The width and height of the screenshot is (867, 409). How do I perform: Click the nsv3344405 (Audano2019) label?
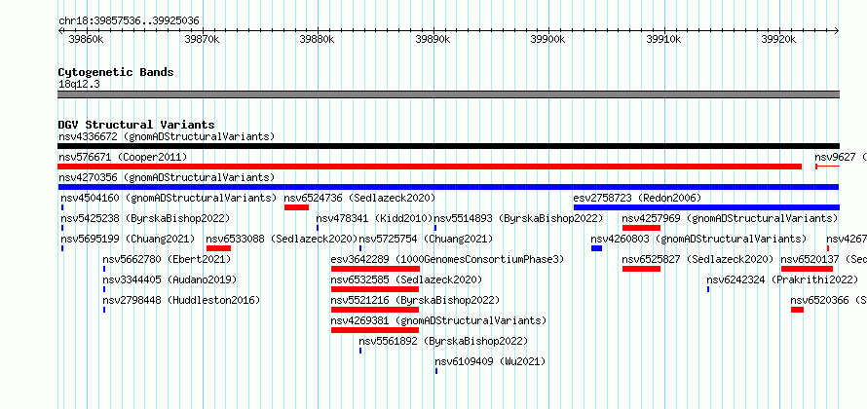pyautogui.click(x=170, y=279)
